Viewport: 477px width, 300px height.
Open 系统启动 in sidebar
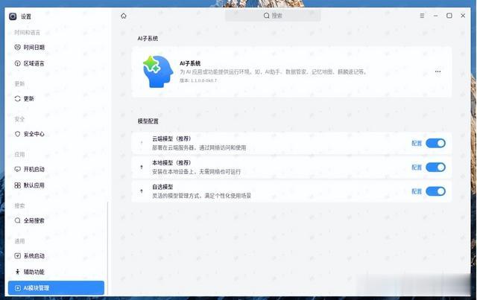(x=56, y=256)
